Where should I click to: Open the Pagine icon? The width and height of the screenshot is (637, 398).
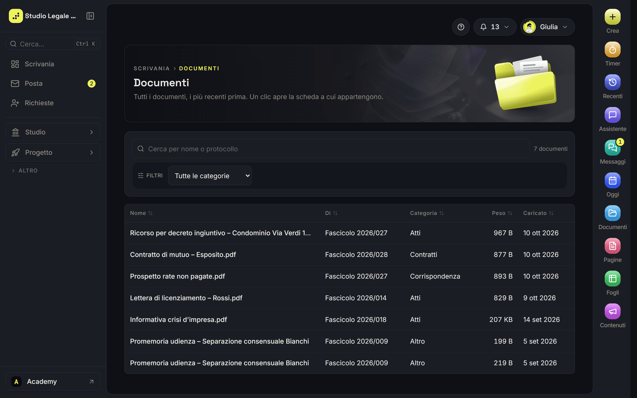tap(612, 246)
